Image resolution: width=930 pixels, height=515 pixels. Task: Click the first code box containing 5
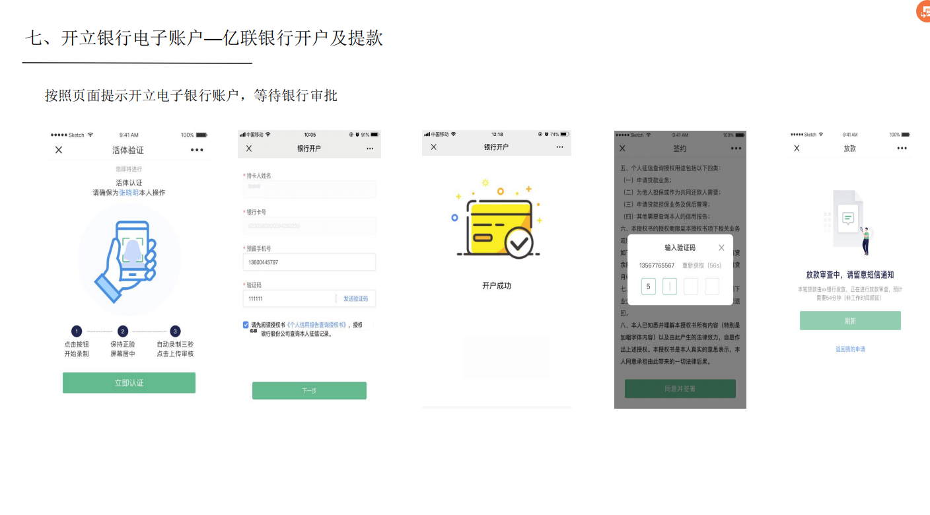coord(649,287)
